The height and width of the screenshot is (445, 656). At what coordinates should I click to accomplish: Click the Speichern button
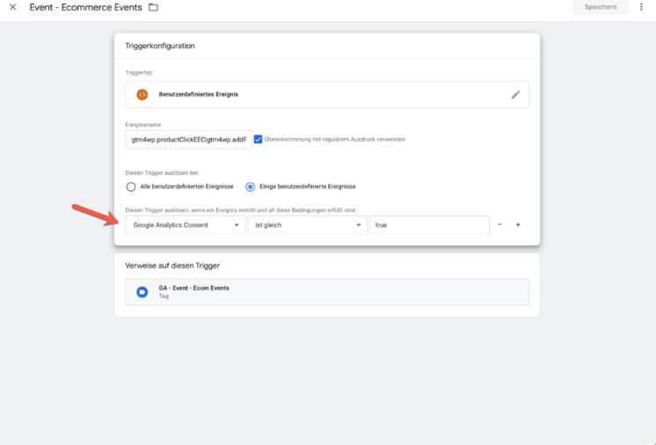click(x=601, y=7)
